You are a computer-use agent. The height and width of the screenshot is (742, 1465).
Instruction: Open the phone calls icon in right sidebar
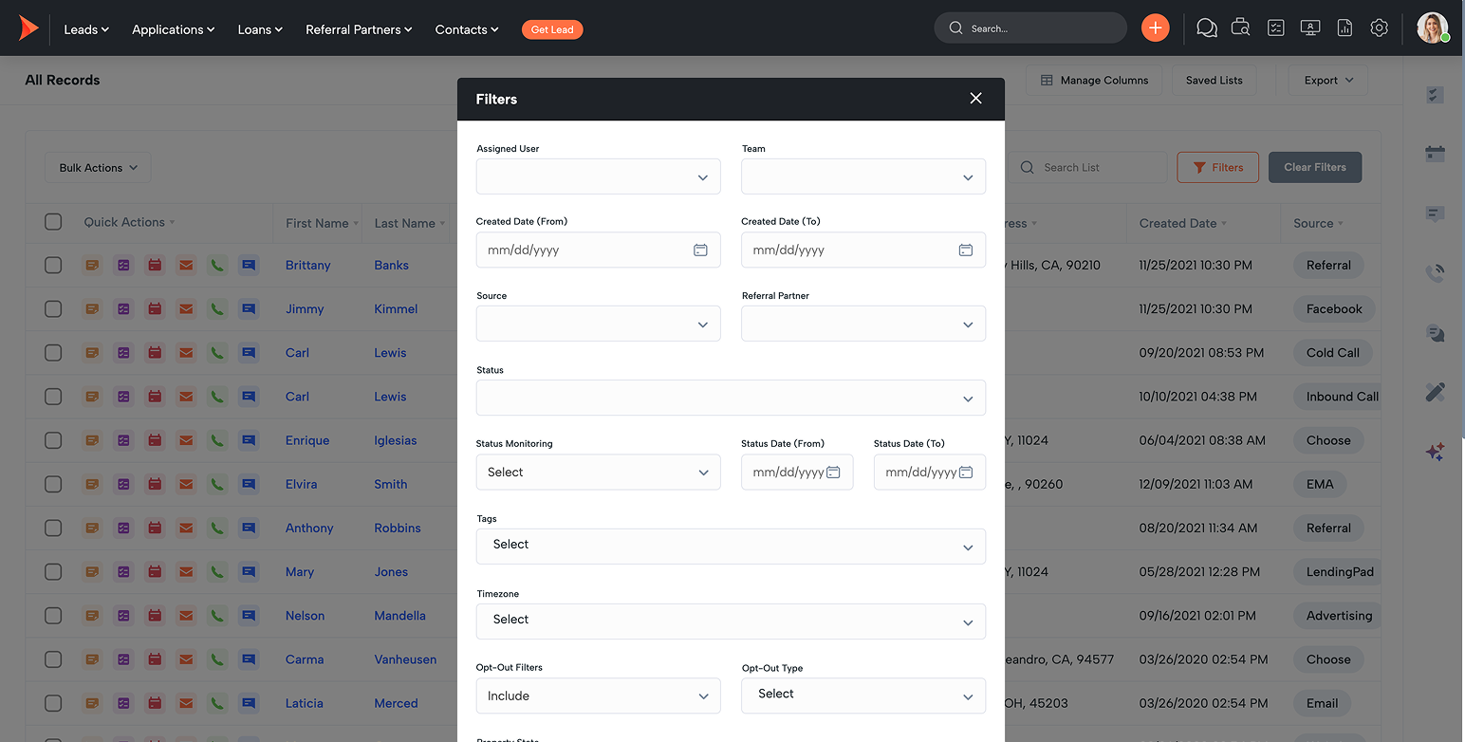[x=1435, y=273]
